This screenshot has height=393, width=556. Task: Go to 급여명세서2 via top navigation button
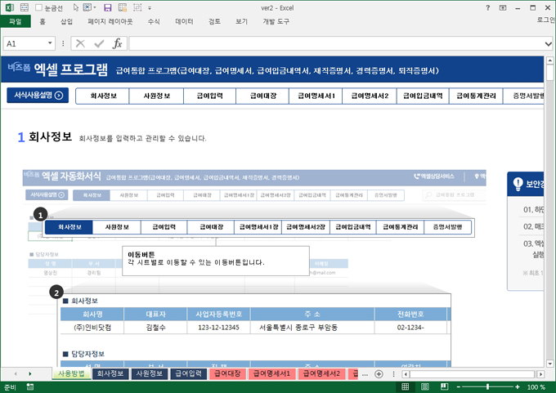pos(370,96)
